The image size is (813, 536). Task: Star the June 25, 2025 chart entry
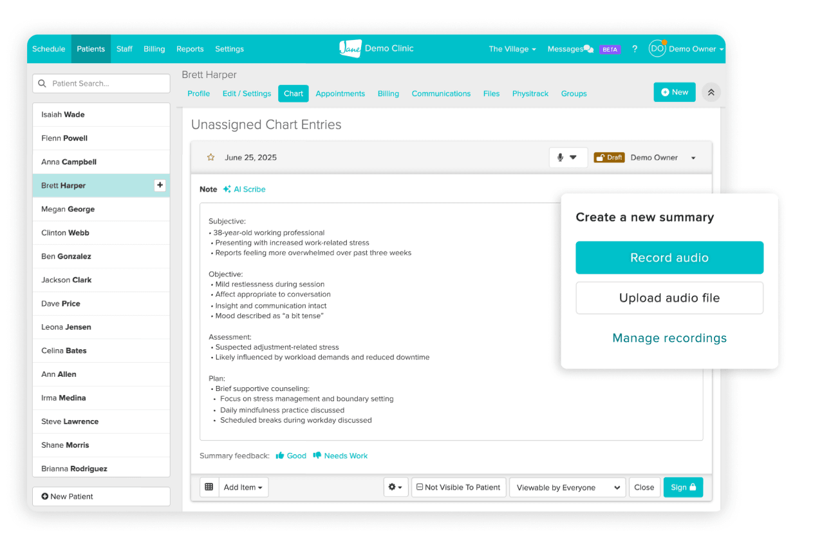pyautogui.click(x=210, y=157)
